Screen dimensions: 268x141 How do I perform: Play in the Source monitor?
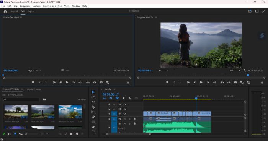coord(67,83)
